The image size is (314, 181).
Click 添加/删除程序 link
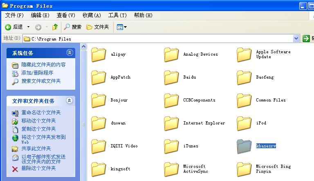click(37, 73)
